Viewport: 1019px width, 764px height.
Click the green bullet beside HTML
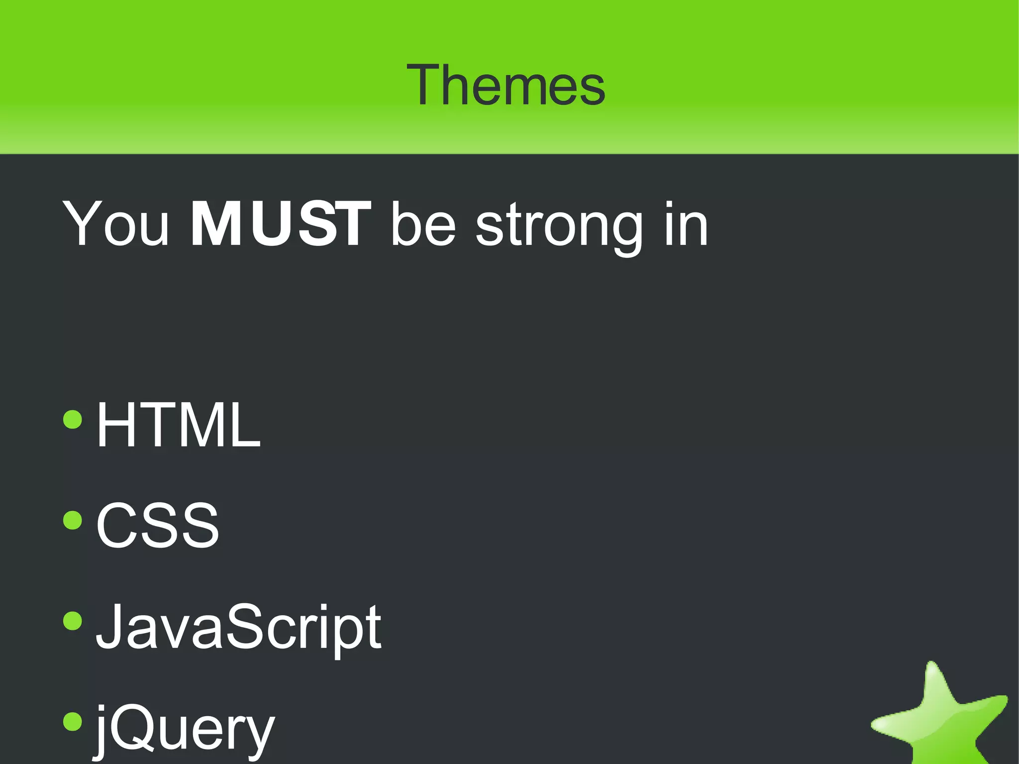pyautogui.click(x=73, y=419)
